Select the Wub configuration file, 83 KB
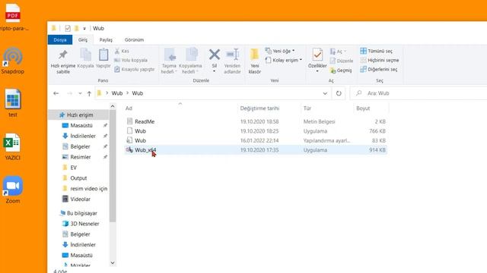Screen dimensions: 487x273 click(x=140, y=140)
